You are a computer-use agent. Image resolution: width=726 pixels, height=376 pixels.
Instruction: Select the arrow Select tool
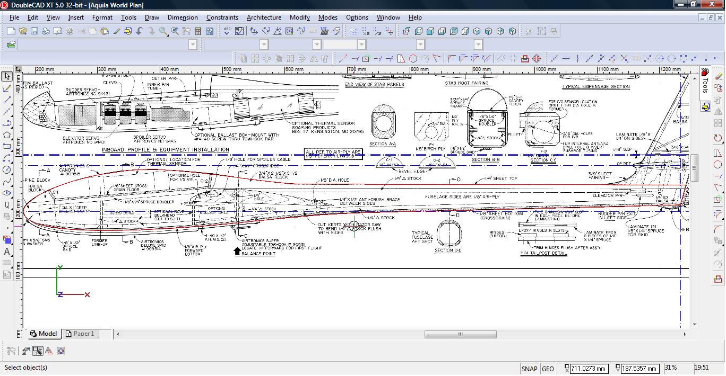pyautogui.click(x=7, y=77)
